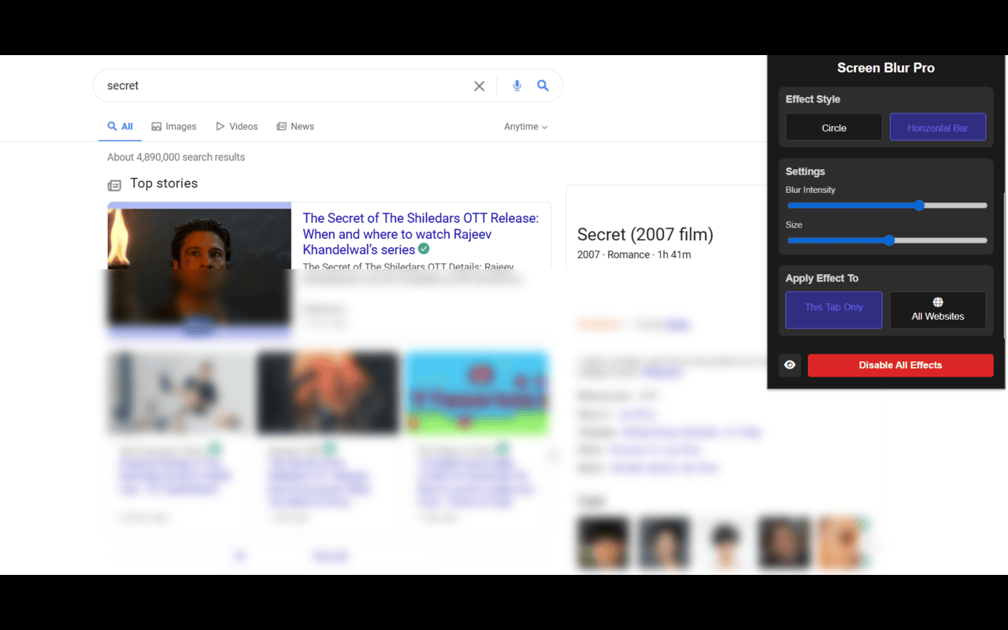The image size is (1008, 630).
Task: Click the globe icon on All Websites
Action: click(x=938, y=302)
